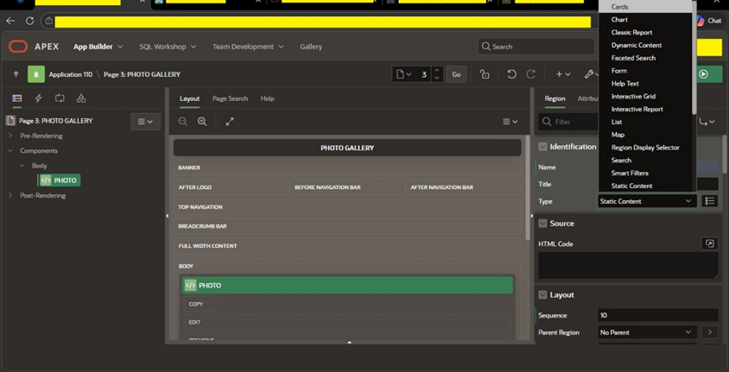Open the Processing tab icon
Viewport: 729px width, 372px height.
pos(60,98)
